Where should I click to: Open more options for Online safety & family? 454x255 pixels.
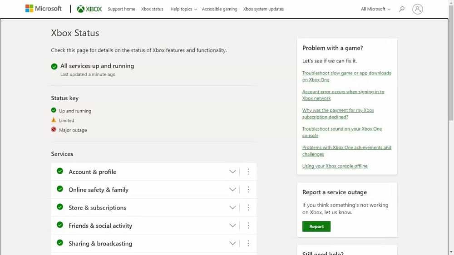coord(248,190)
